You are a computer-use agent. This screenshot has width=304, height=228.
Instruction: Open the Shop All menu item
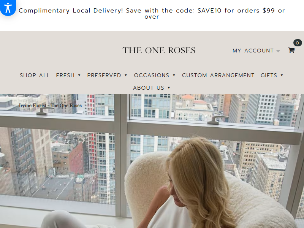click(x=35, y=75)
